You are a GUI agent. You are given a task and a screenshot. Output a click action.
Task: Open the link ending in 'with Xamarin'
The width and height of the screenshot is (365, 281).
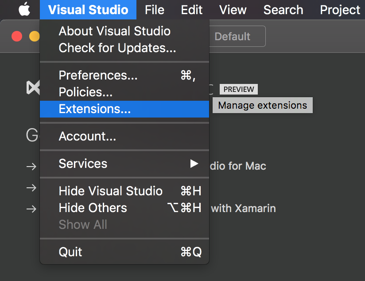click(x=243, y=208)
